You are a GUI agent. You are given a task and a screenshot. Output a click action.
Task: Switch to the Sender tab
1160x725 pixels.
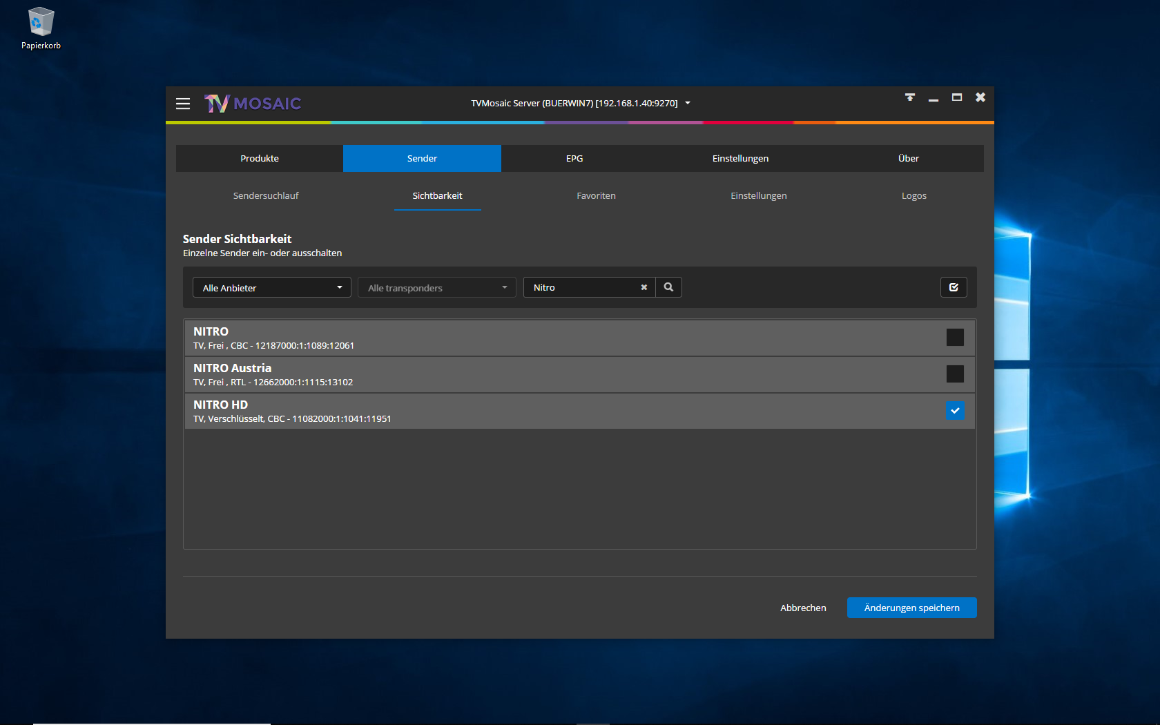coord(422,158)
